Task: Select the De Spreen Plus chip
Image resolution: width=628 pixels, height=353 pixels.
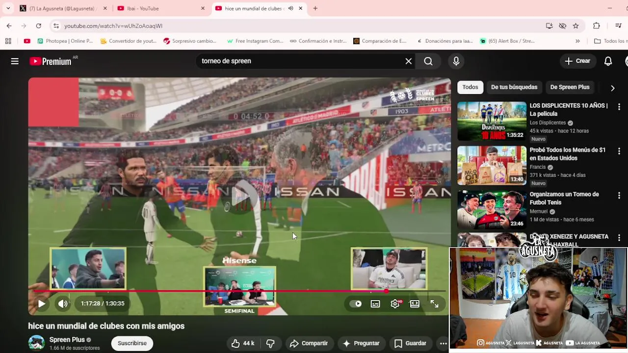Action: click(x=570, y=87)
